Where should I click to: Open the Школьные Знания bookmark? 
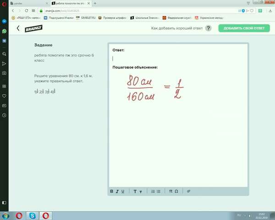coord(144,18)
